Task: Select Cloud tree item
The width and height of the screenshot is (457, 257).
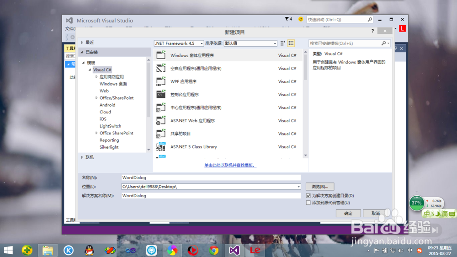Action: [105, 112]
